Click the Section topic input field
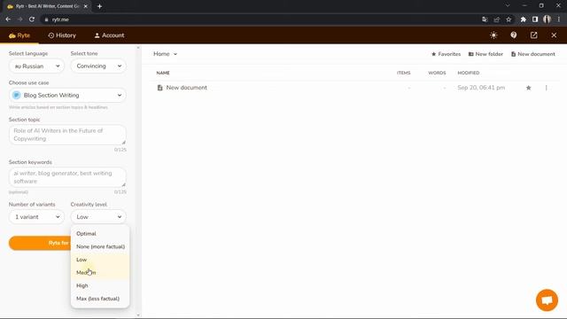Image resolution: width=567 pixels, height=319 pixels. pyautogui.click(x=67, y=135)
